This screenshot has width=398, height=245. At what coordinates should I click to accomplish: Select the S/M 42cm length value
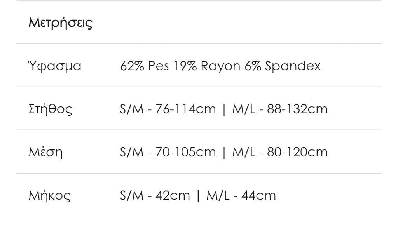pyautogui.click(x=155, y=195)
